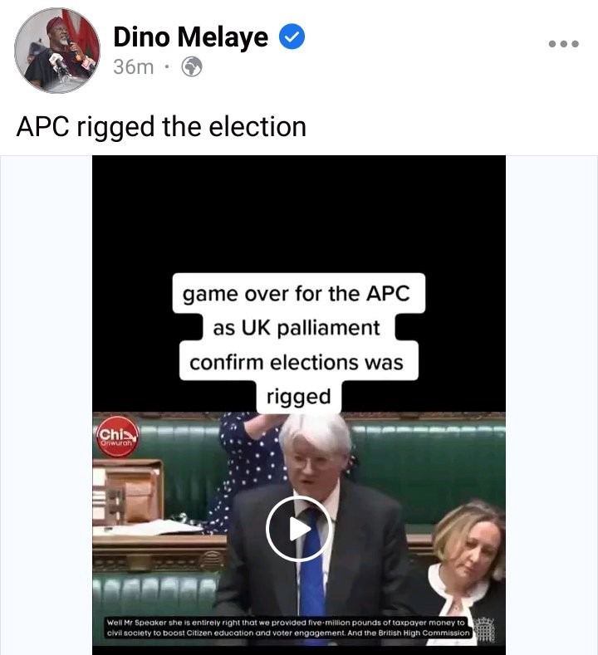Click Dino Melaye's profile picture
Image resolution: width=598 pixels, height=655 pixels.
(x=57, y=51)
